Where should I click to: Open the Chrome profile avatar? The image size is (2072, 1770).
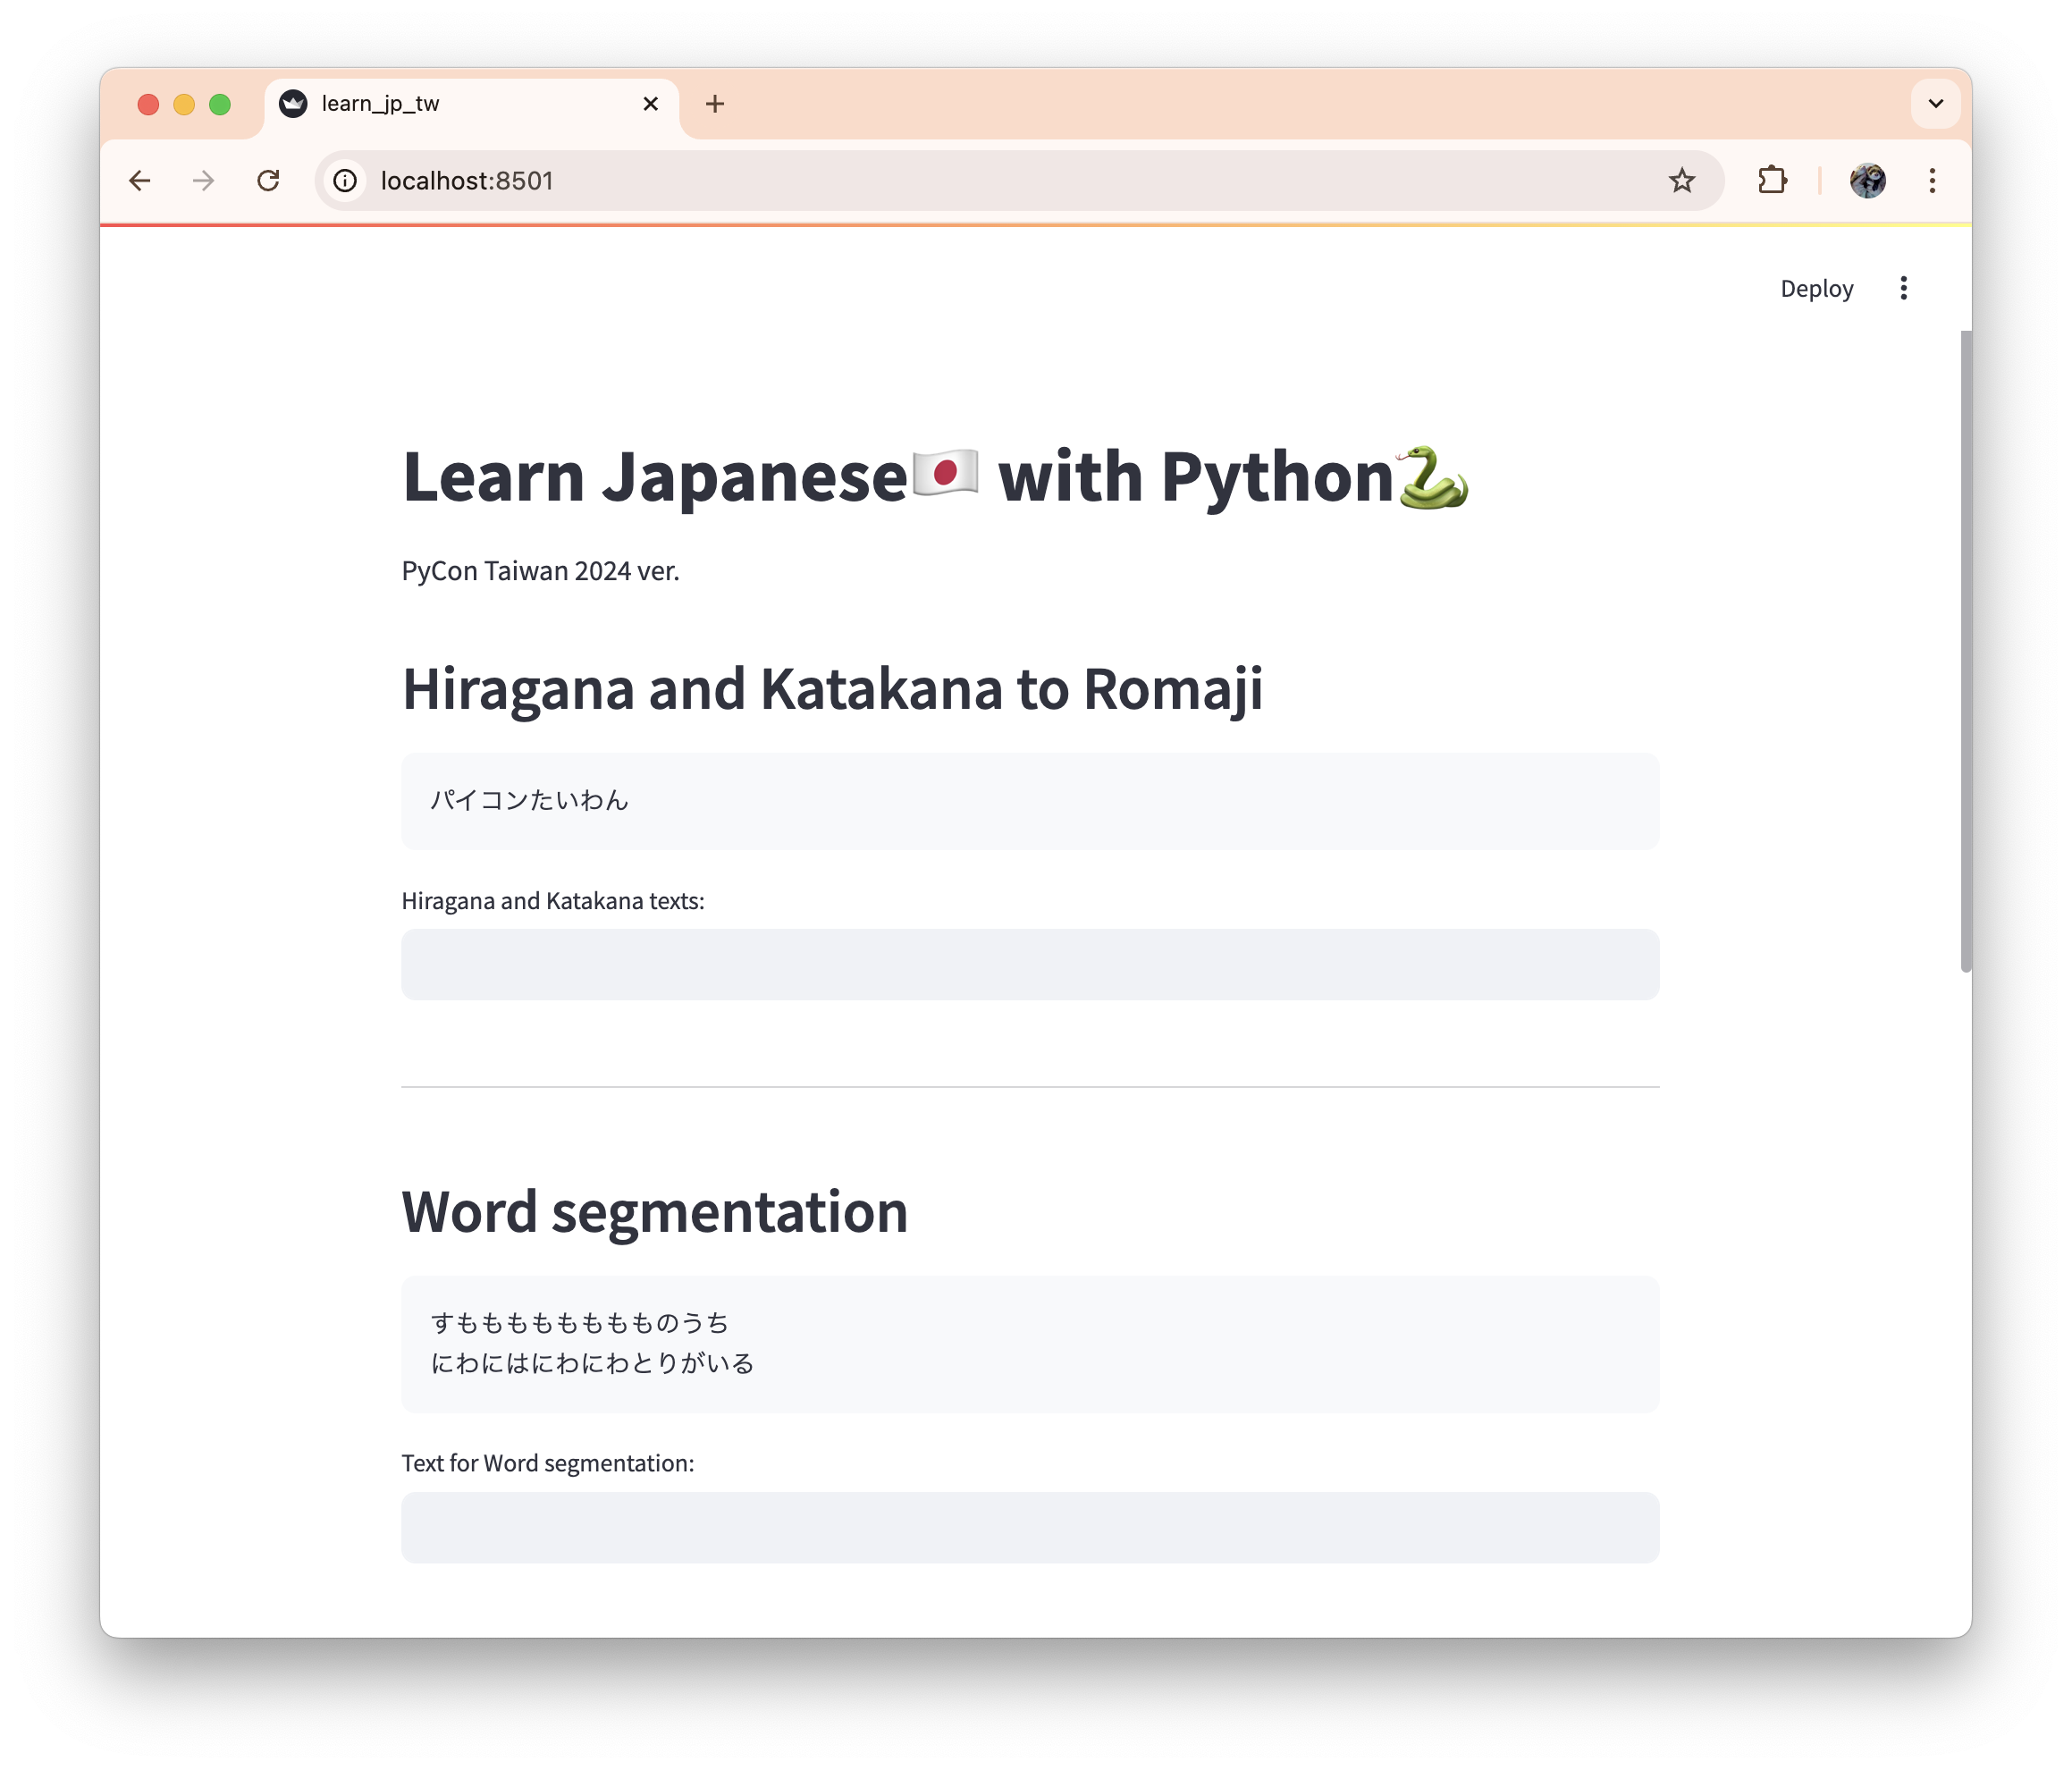tap(1867, 181)
